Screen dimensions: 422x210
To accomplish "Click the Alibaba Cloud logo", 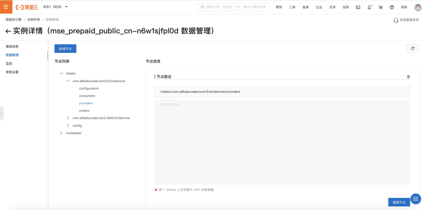I will click(x=27, y=7).
